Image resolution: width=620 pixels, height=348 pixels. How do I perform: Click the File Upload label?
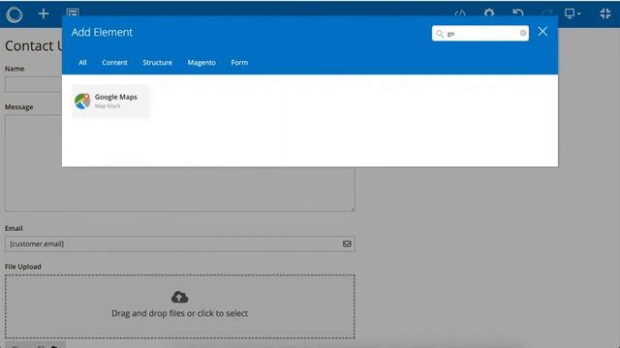[x=23, y=267]
